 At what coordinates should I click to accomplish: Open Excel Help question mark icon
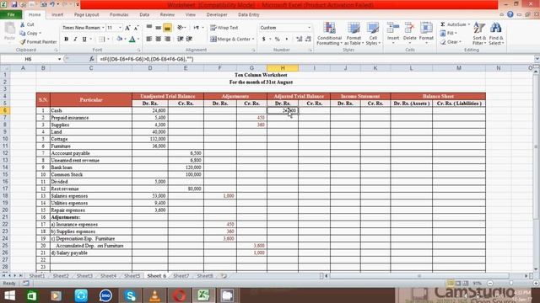point(510,14)
